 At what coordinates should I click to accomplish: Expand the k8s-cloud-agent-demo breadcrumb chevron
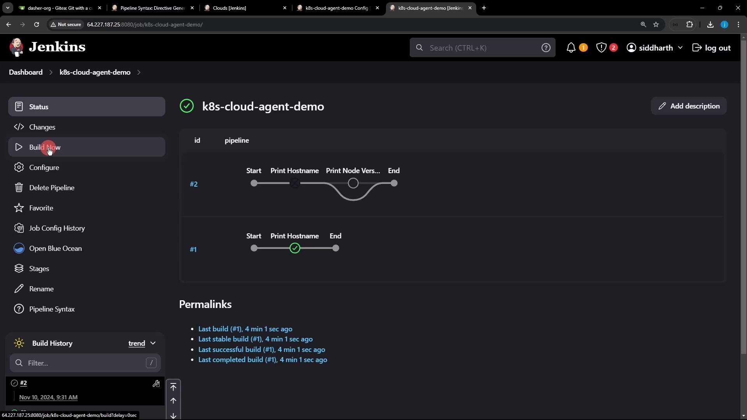[x=139, y=72]
